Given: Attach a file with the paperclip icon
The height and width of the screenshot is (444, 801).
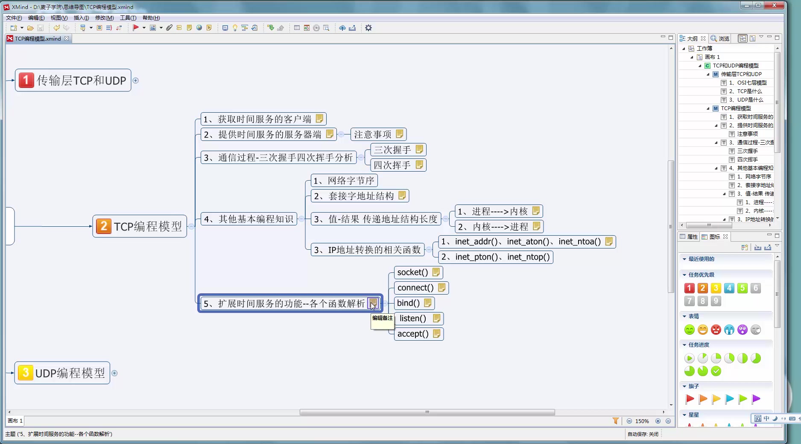Looking at the screenshot, I should pos(169,28).
